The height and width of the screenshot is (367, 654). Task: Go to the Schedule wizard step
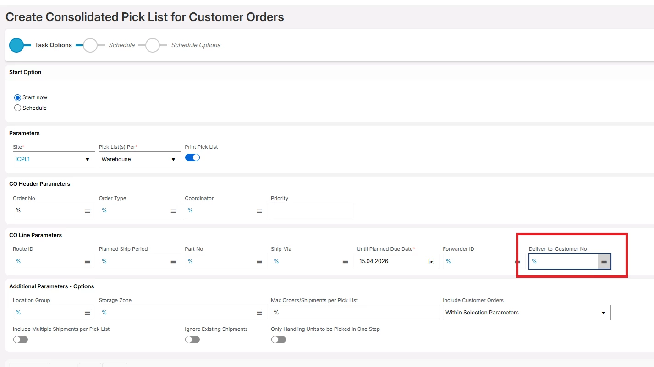coord(91,45)
